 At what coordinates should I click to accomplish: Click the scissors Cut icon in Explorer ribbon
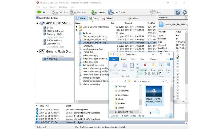(x=138, y=64)
